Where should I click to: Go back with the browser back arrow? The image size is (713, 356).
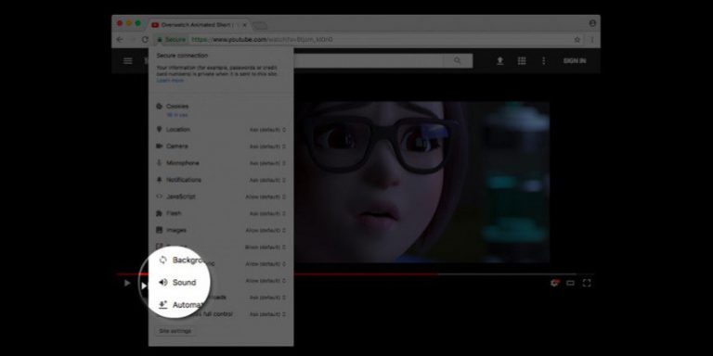point(120,40)
